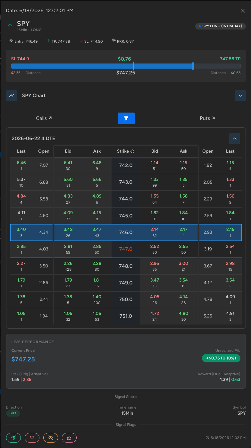
Task: Click the paper plane send icon
Action: 13,438
